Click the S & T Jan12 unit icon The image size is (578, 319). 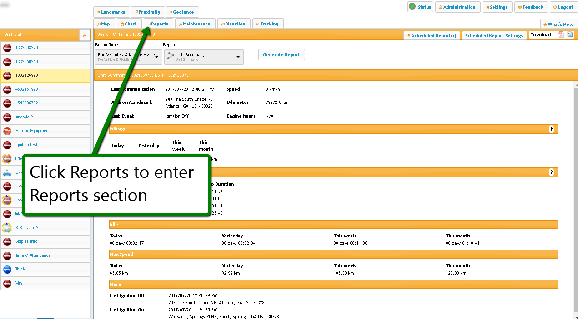pos(7,228)
